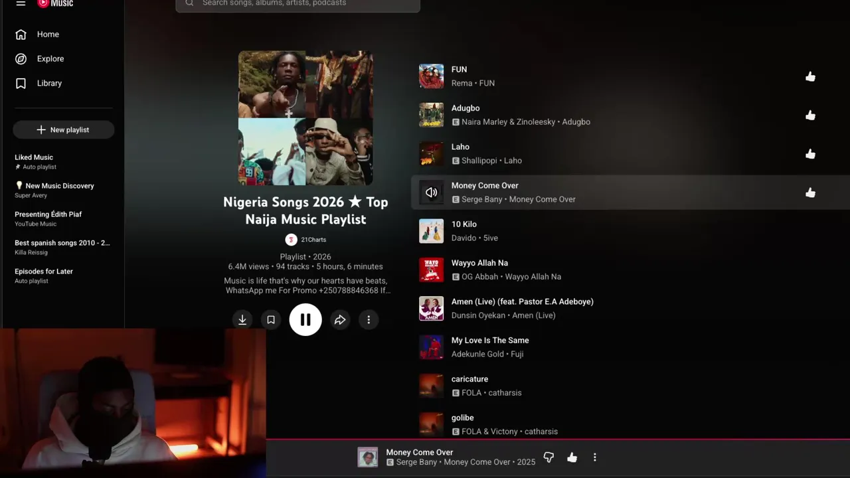Image resolution: width=850 pixels, height=478 pixels.
Task: Click golibe album thumbnail
Action: tap(431, 424)
